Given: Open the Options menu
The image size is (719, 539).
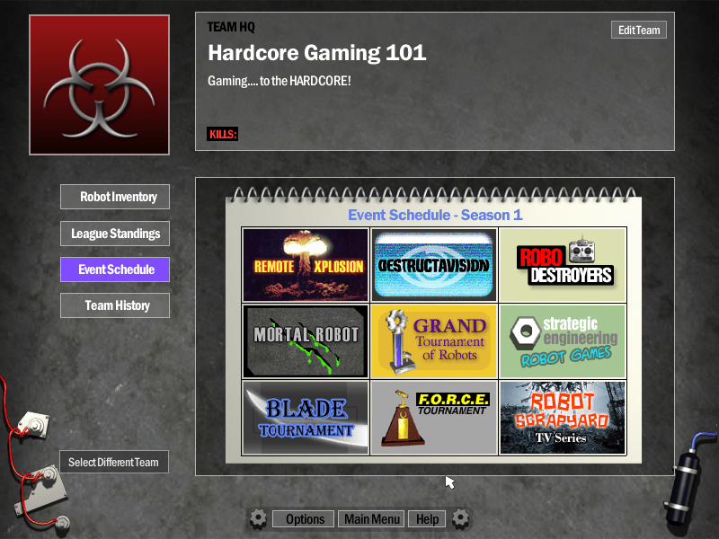Looking at the screenshot, I should click(x=305, y=519).
